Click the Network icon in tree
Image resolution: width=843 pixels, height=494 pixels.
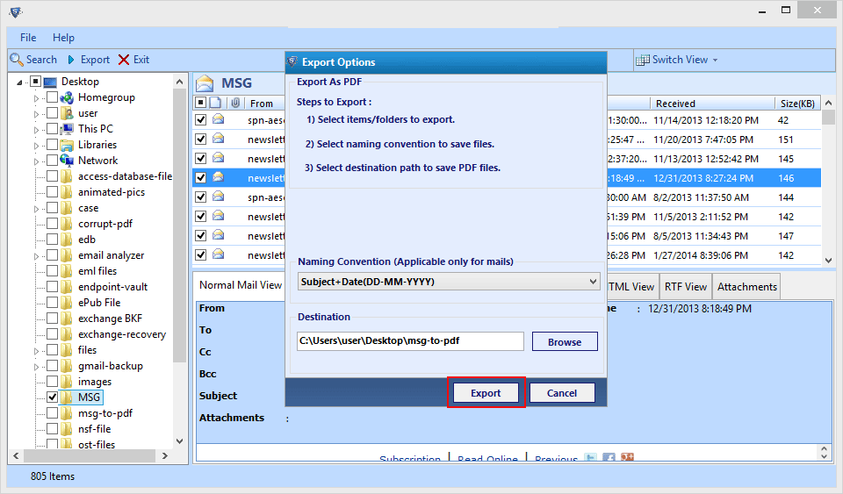[67, 161]
